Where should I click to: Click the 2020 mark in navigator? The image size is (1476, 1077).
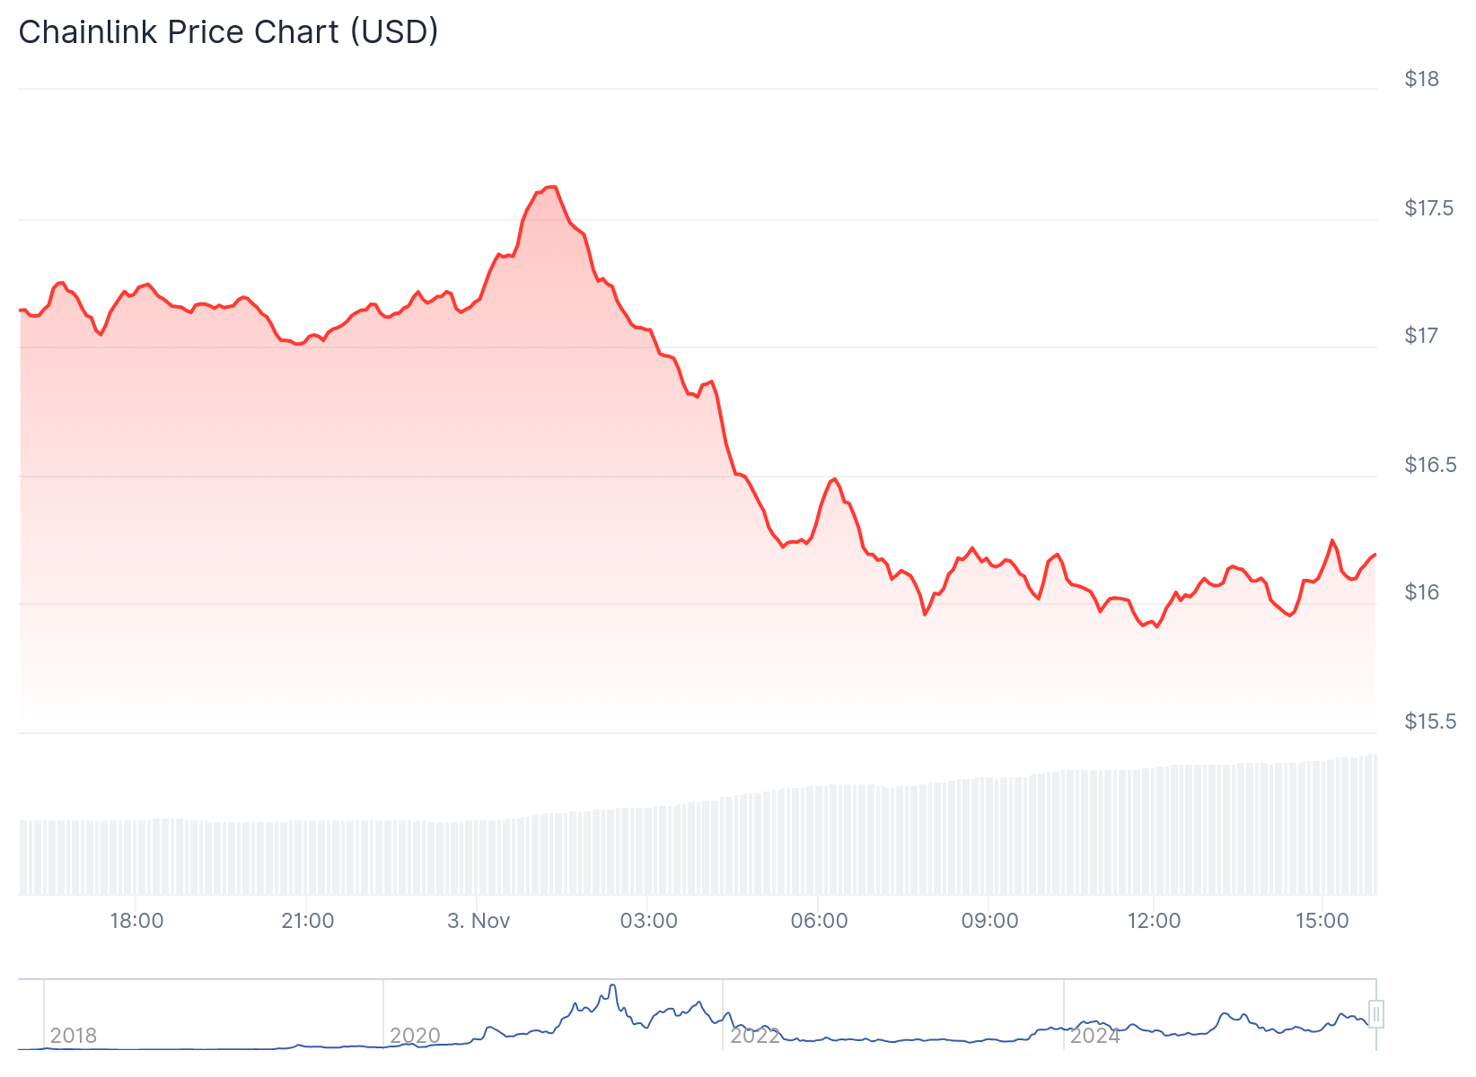click(x=415, y=1036)
